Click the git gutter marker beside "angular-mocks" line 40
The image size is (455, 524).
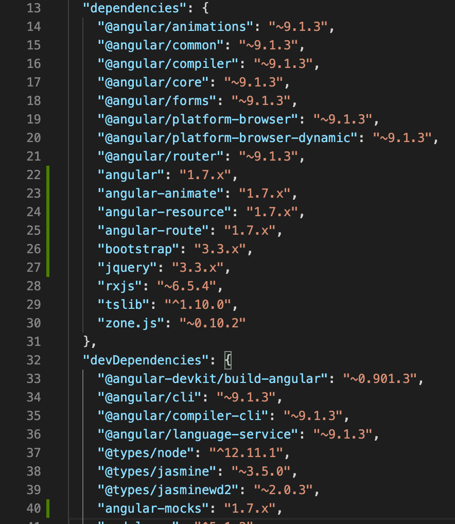coord(48,508)
